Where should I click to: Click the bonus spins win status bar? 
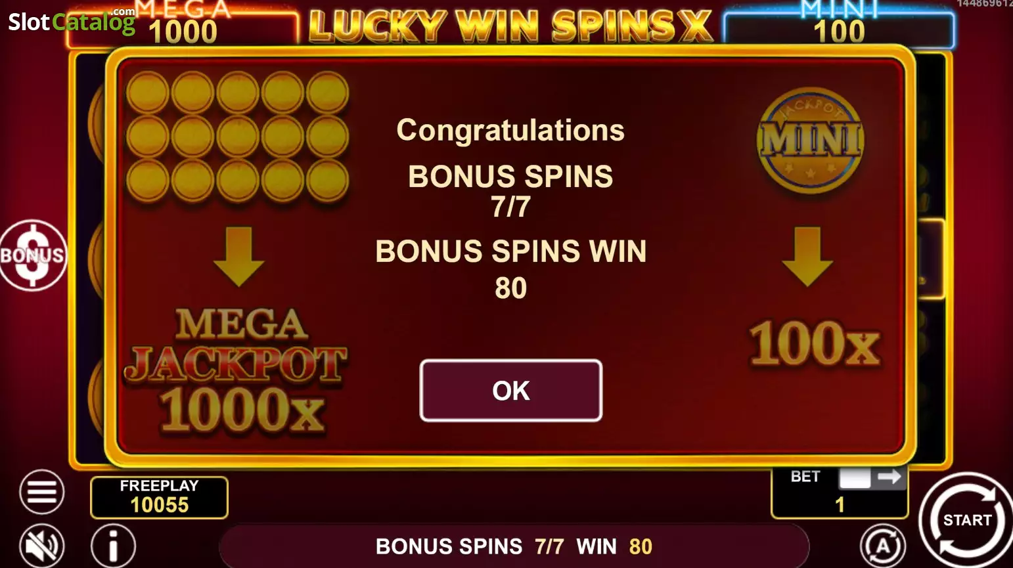(x=514, y=546)
